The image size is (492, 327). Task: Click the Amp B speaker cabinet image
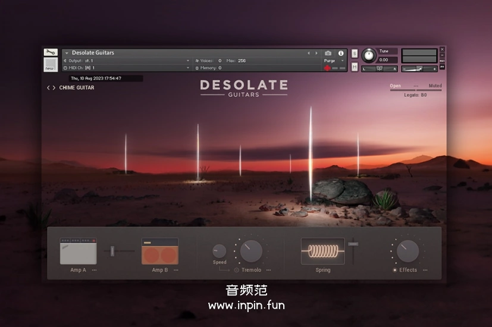pyautogui.click(x=160, y=251)
